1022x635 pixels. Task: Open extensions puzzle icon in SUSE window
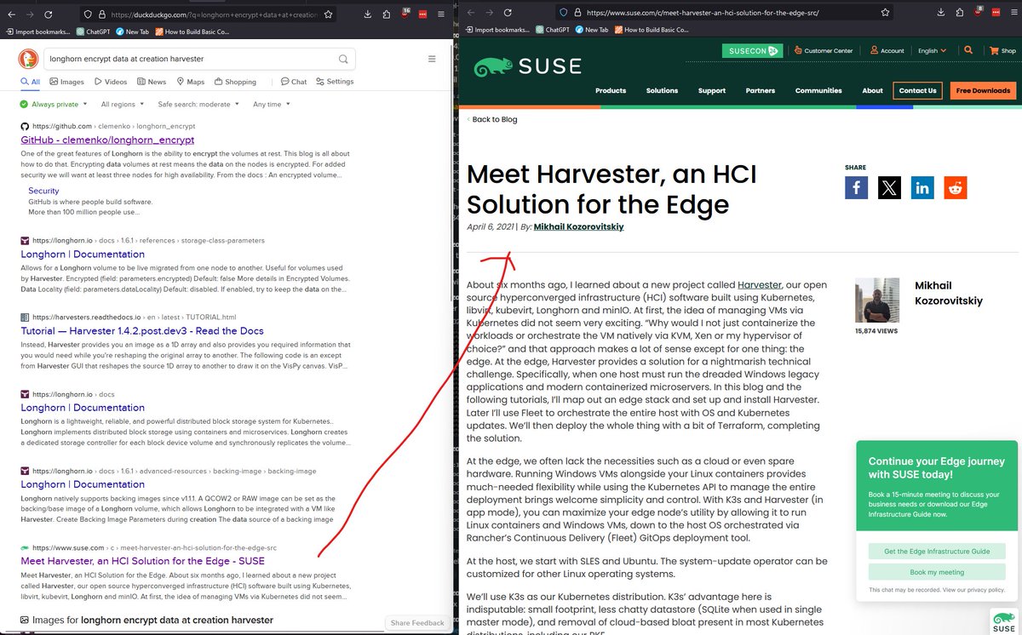coord(960,13)
